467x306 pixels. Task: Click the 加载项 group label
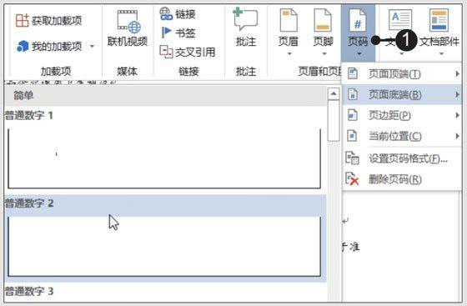point(56,72)
